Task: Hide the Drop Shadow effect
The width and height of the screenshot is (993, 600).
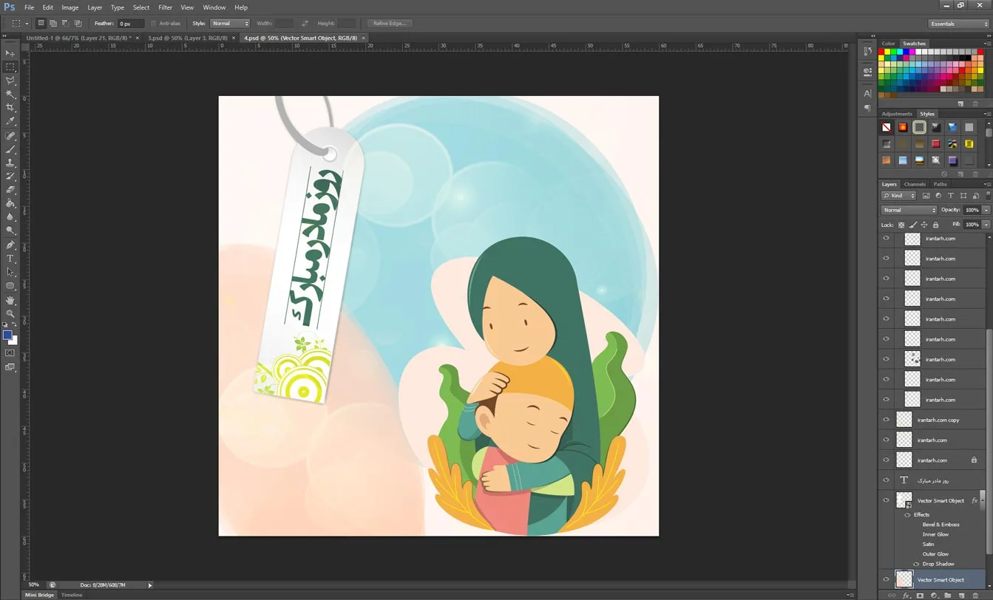Action: (916, 564)
